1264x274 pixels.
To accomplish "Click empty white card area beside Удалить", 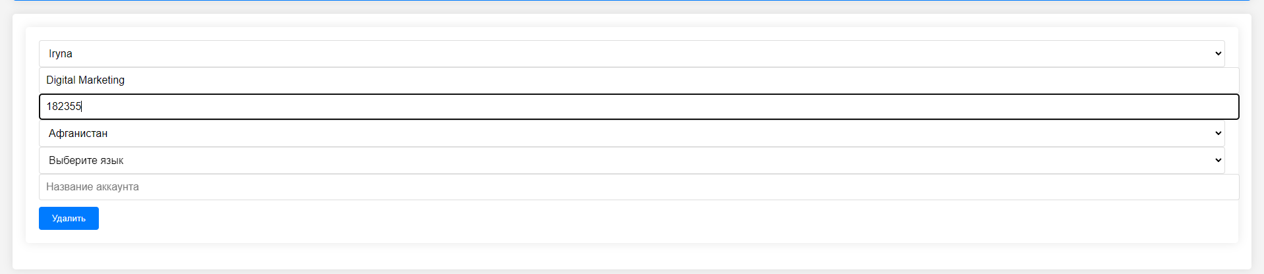I will [x=659, y=221].
